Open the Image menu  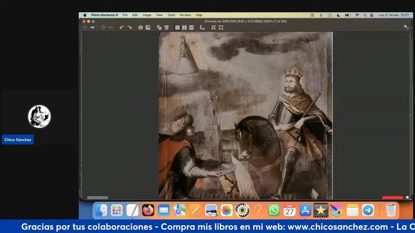click(x=147, y=15)
